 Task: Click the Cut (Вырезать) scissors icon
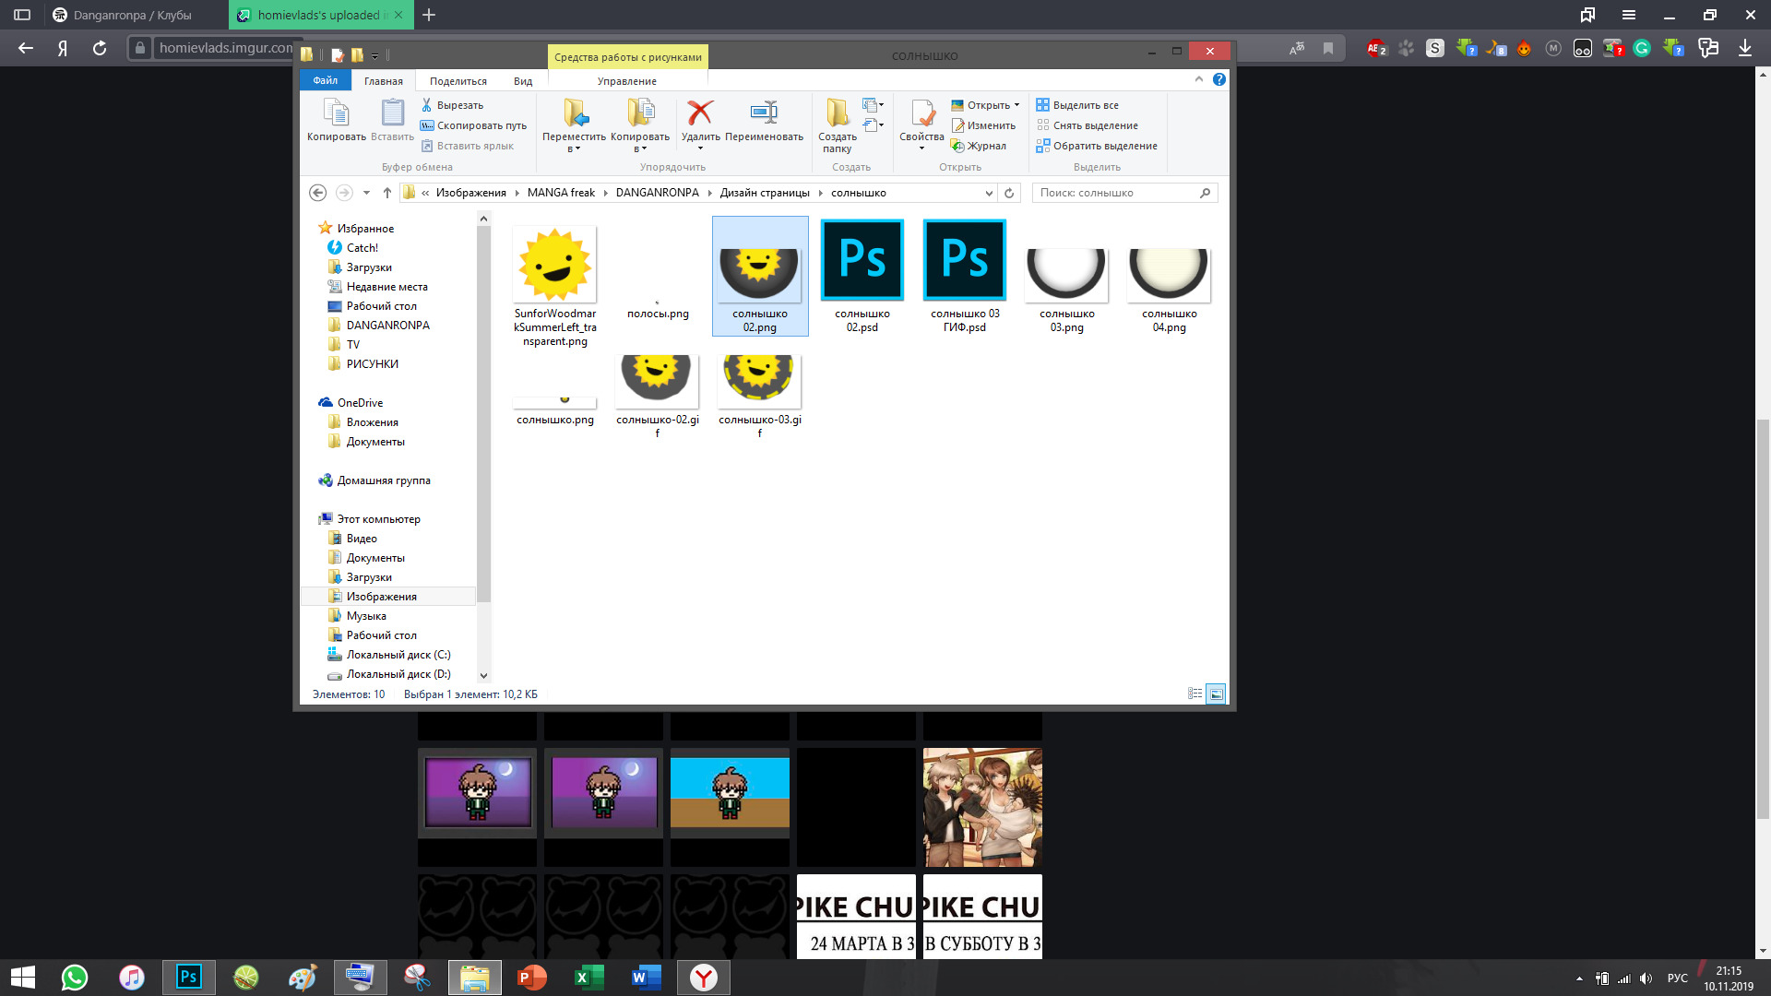pos(427,105)
